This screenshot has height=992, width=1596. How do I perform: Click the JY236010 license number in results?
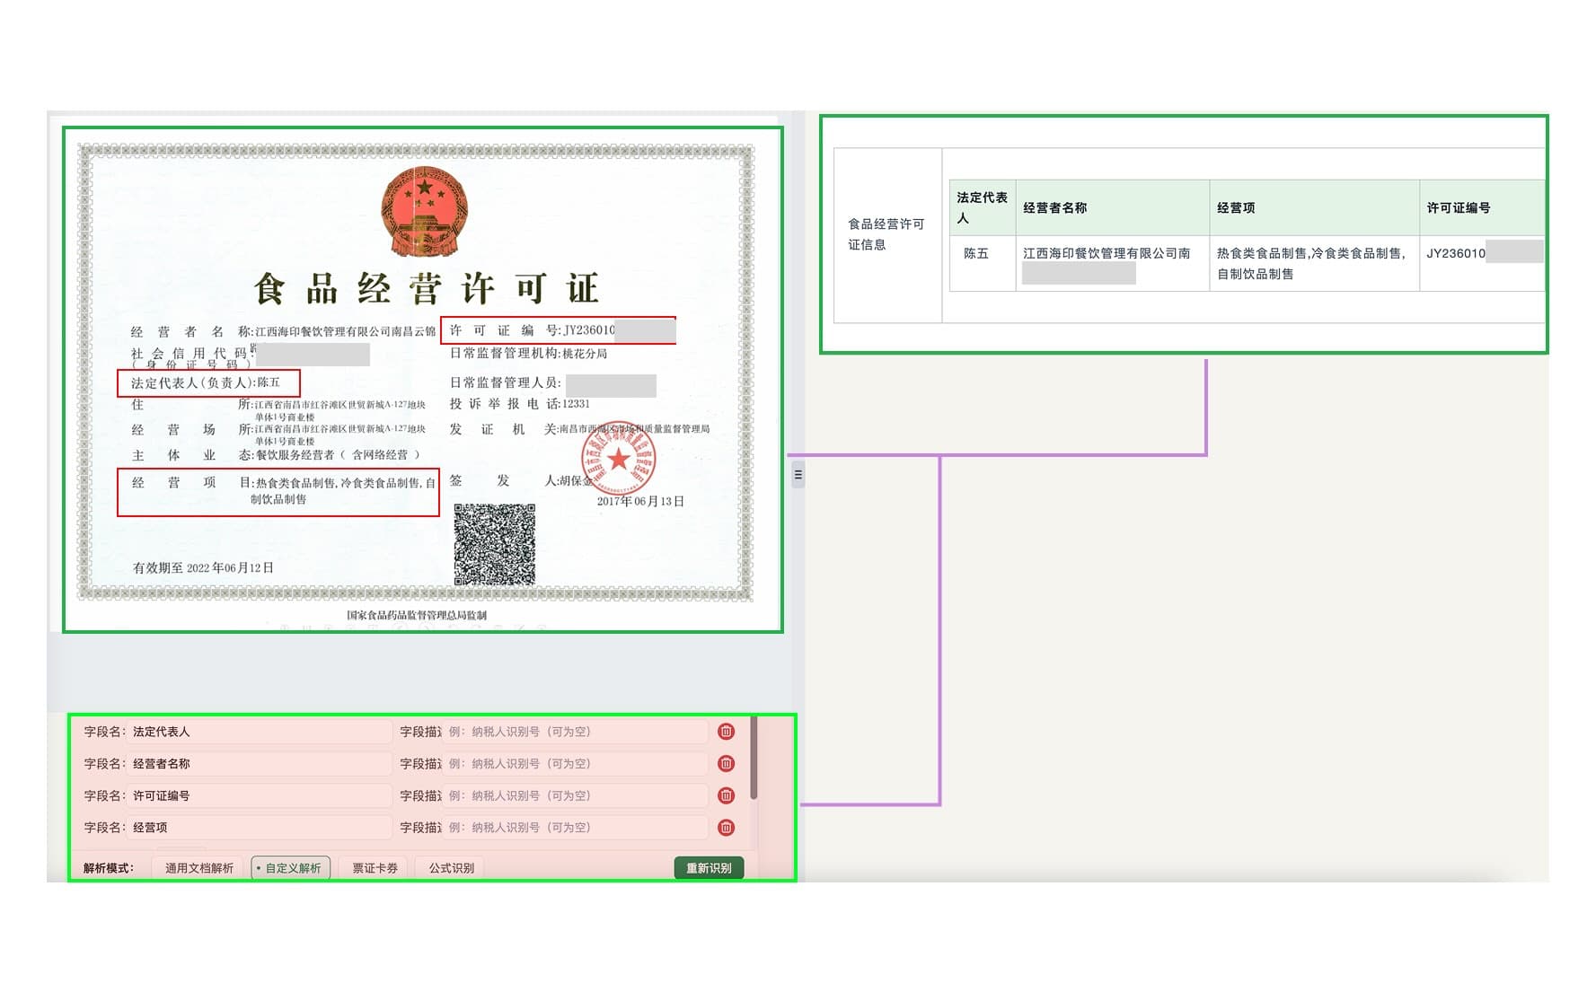click(x=1455, y=253)
